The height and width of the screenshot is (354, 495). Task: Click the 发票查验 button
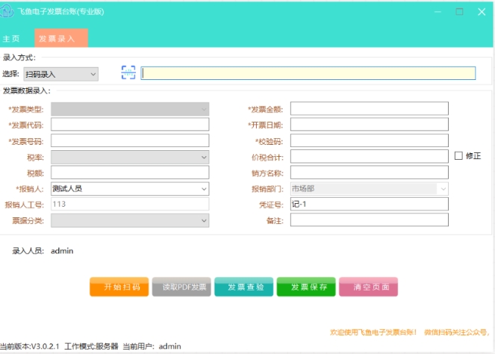(243, 287)
